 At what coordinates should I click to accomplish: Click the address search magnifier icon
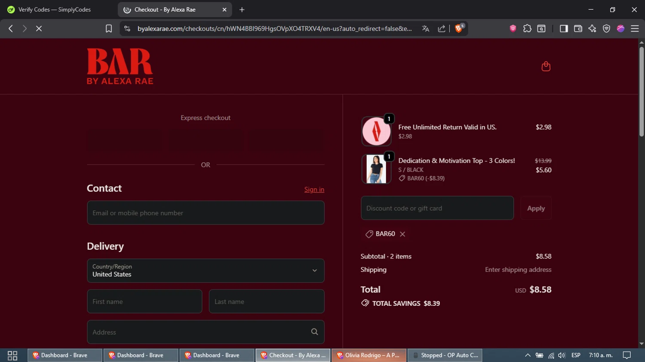pos(314,332)
